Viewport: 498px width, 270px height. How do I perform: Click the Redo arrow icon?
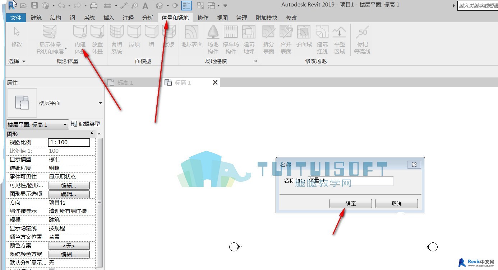point(77,5)
